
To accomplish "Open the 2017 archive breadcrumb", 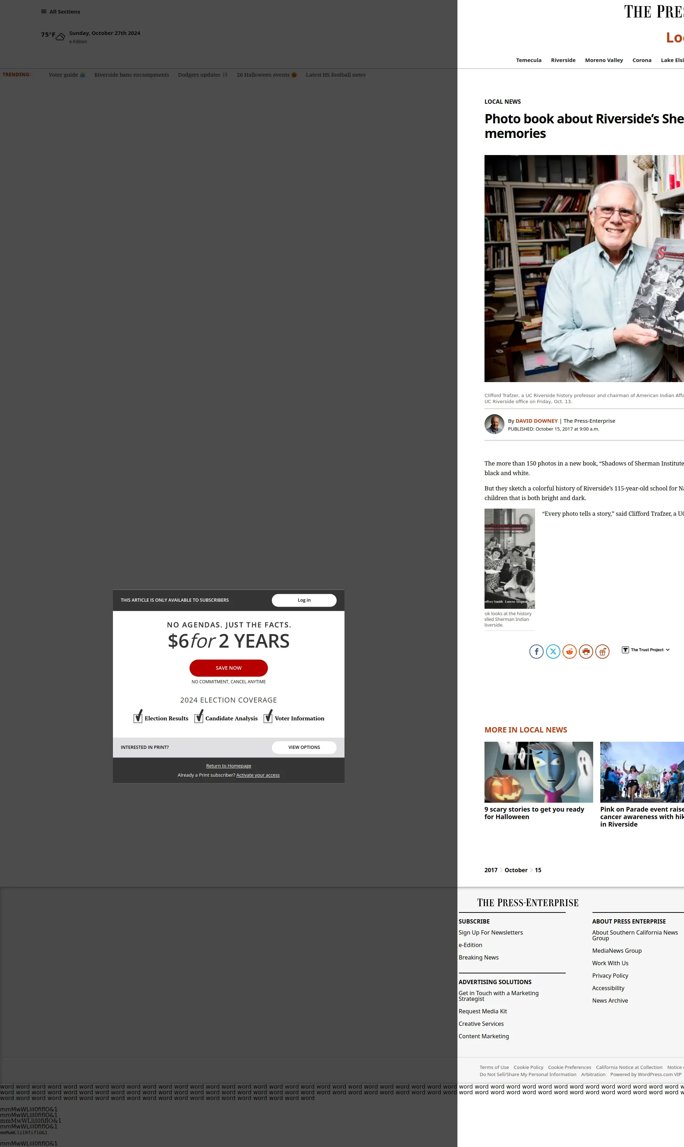I will (491, 870).
